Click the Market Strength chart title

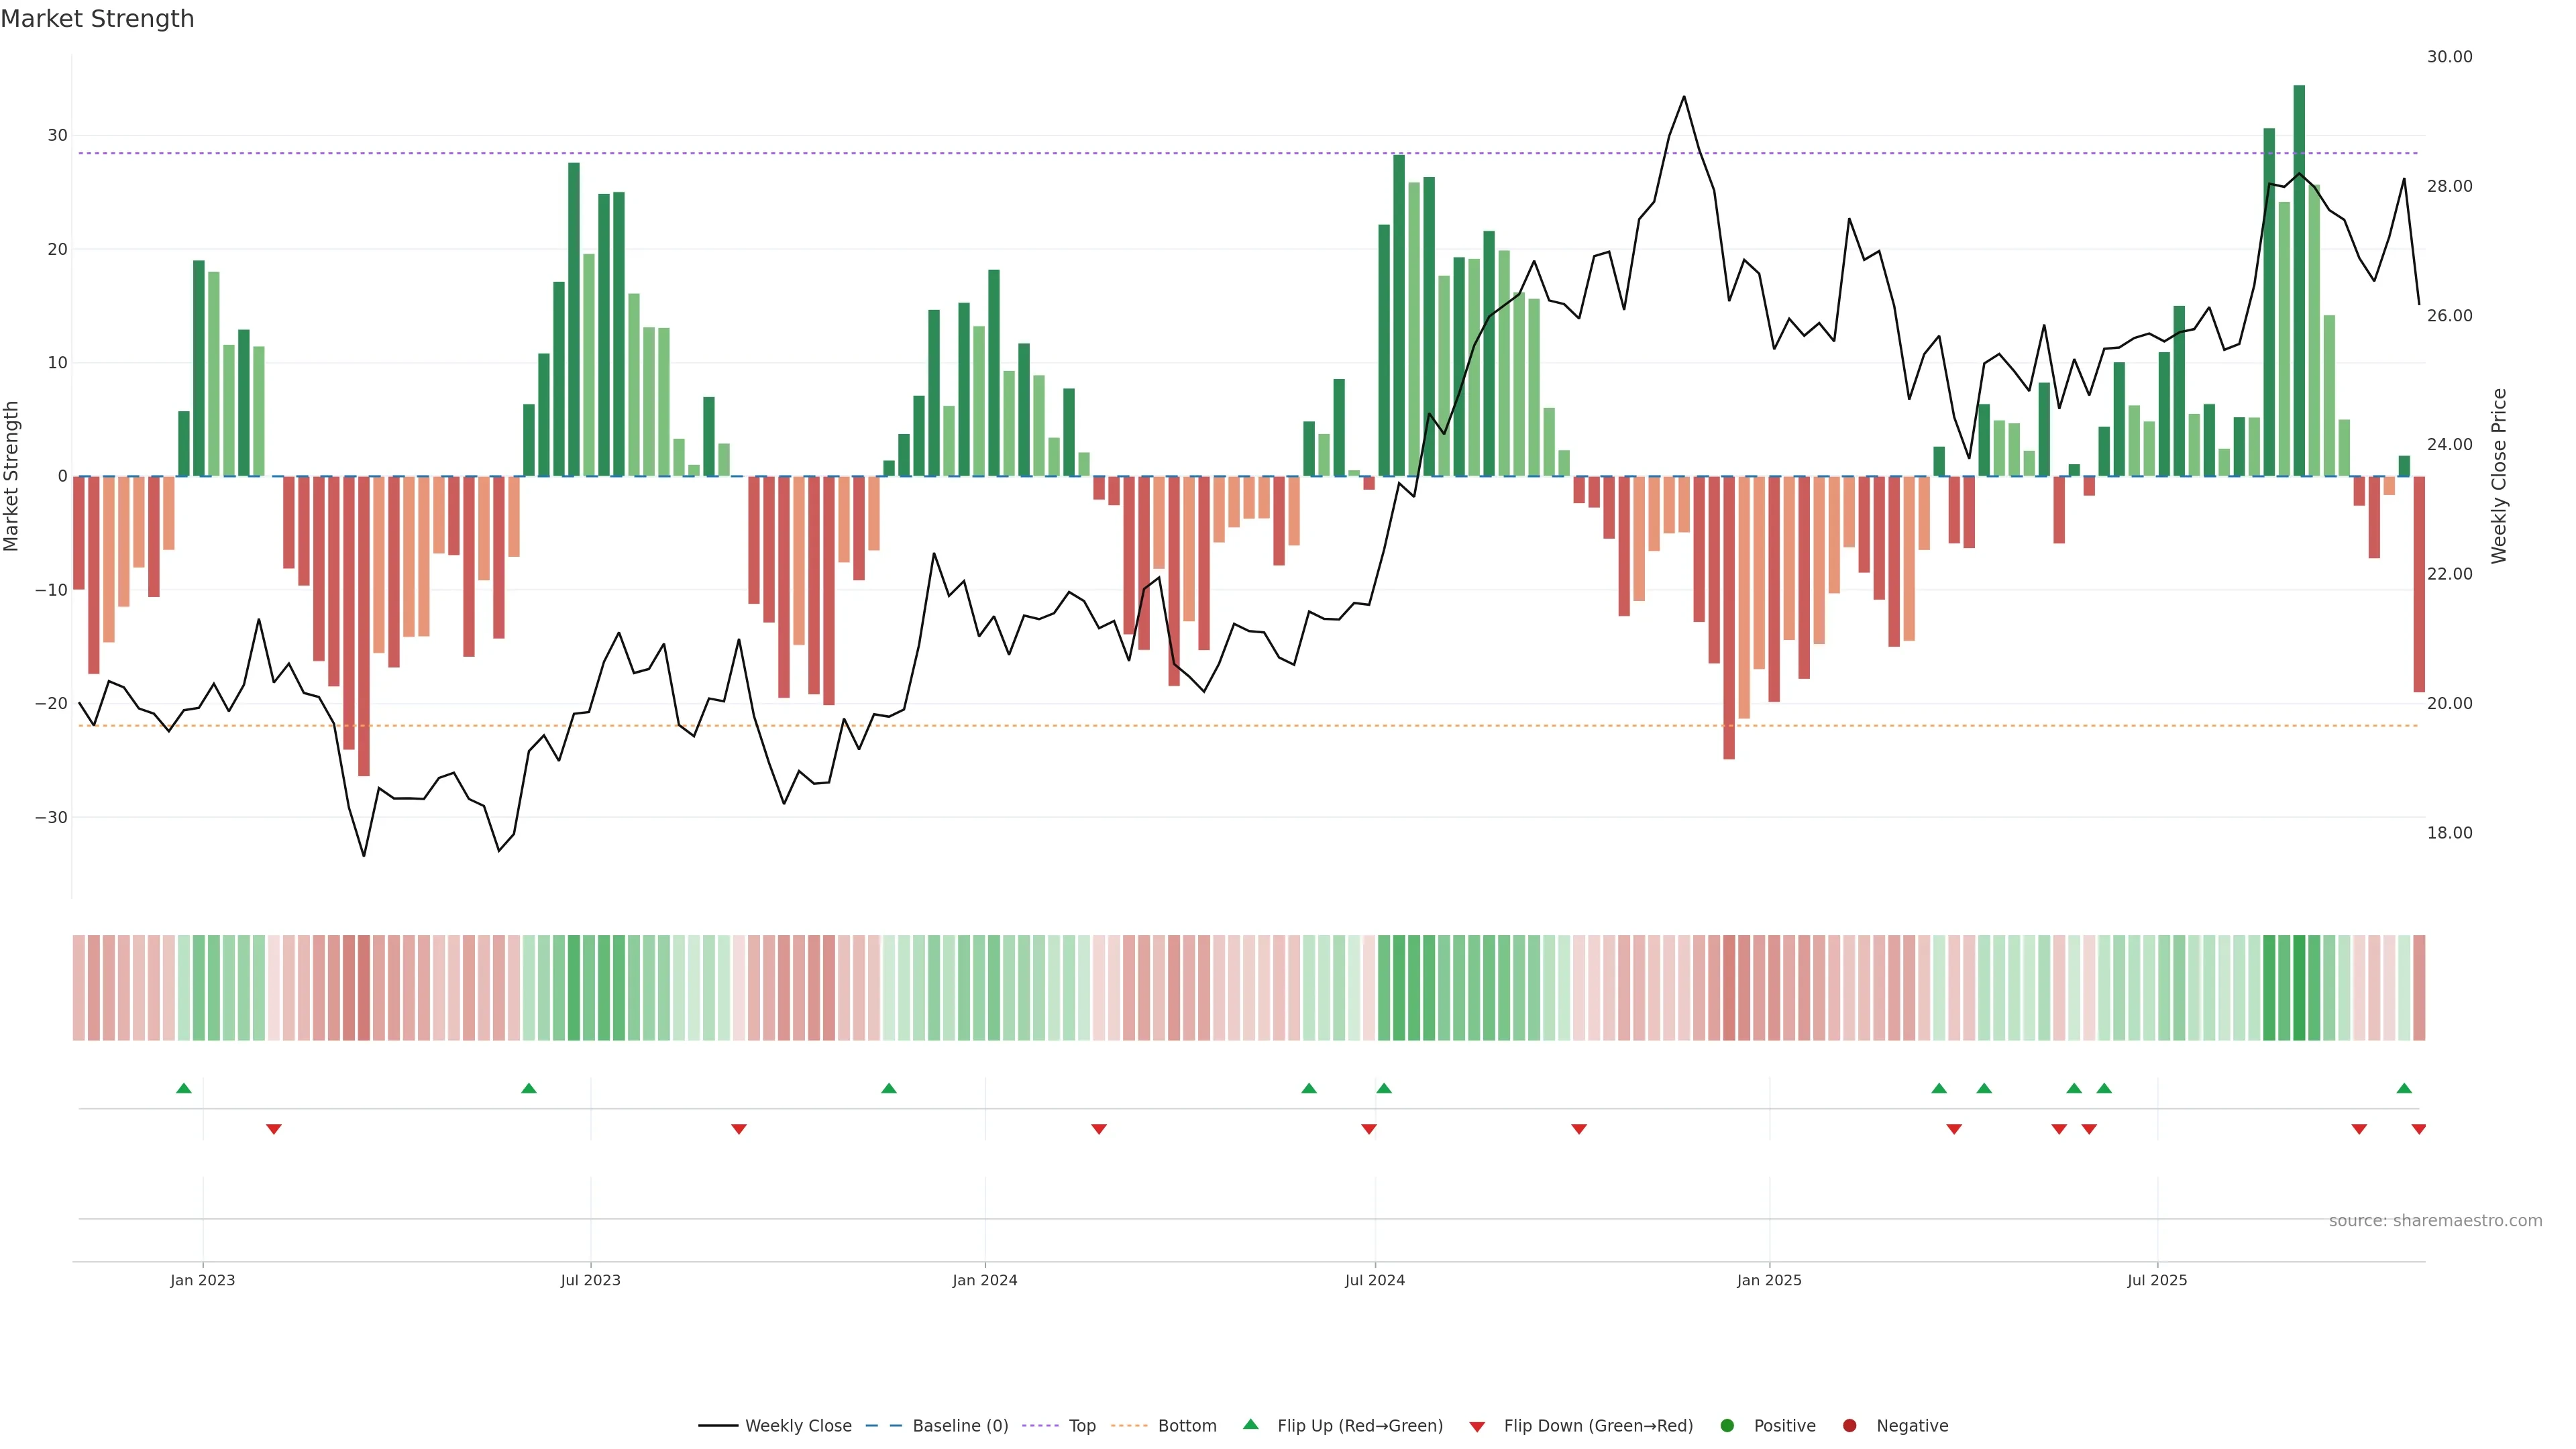[97, 19]
